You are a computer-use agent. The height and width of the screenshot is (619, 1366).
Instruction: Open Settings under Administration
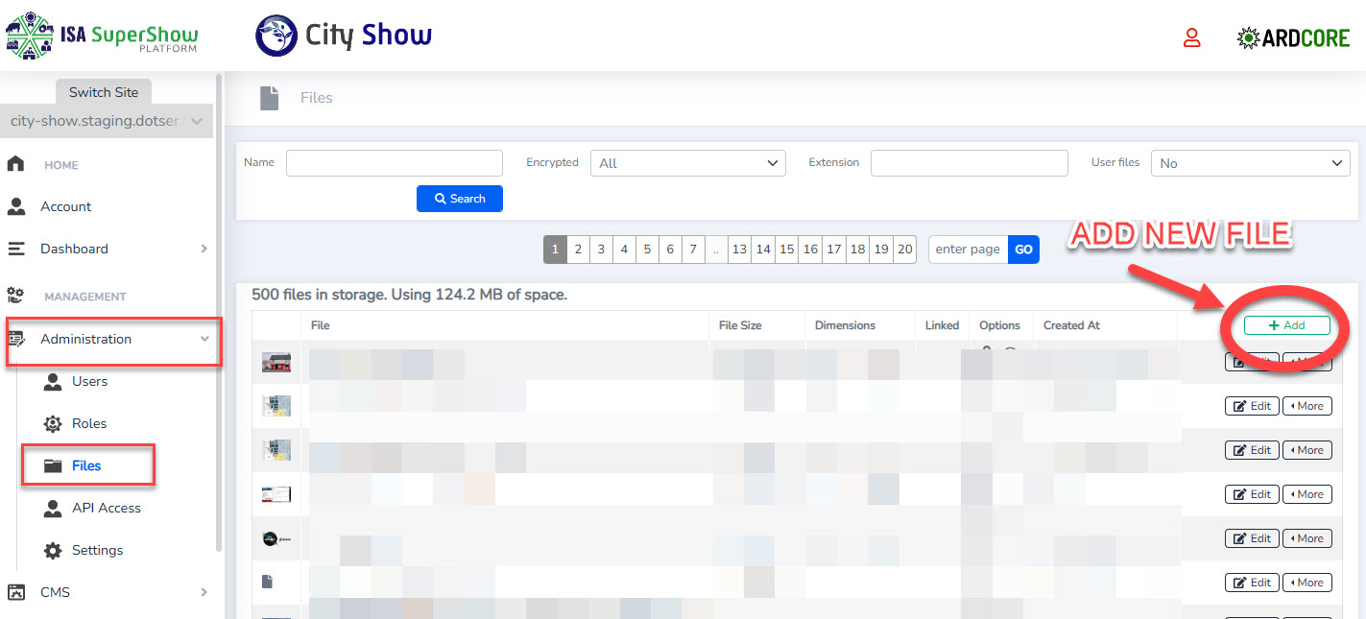pyautogui.click(x=97, y=550)
